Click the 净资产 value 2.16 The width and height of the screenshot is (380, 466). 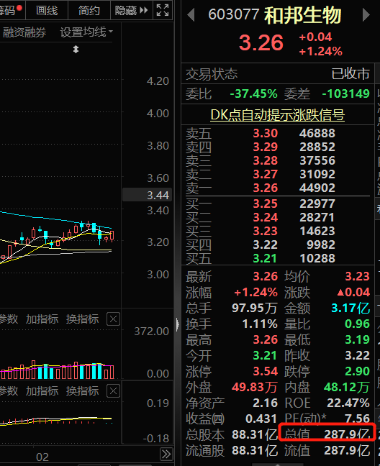(266, 403)
